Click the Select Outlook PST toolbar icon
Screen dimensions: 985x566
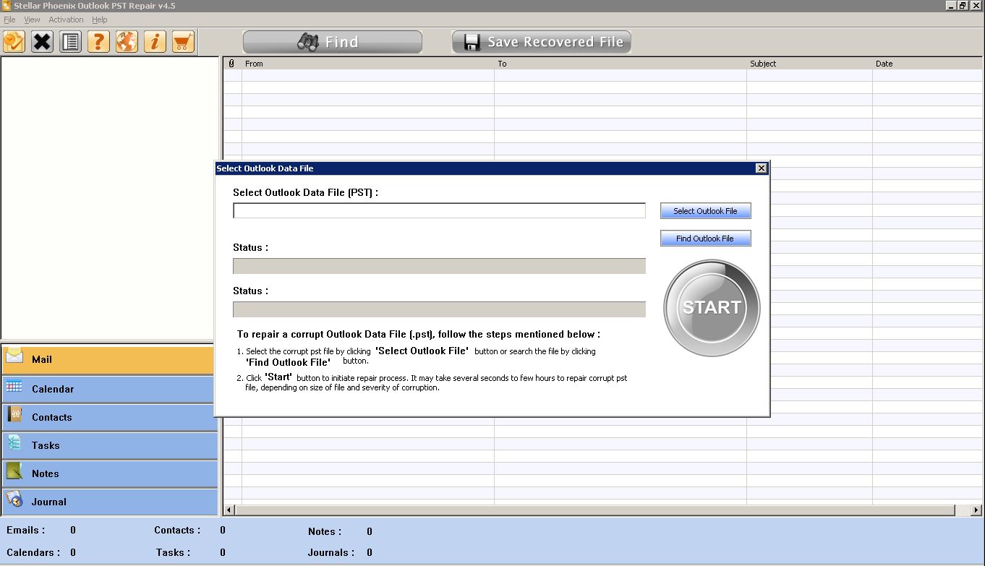click(x=14, y=42)
